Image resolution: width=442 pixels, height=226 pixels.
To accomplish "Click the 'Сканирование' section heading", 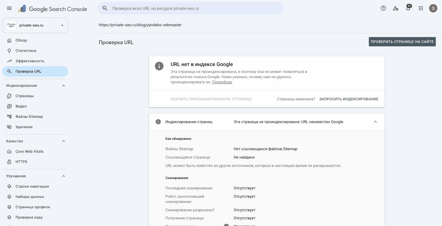I will pos(177,178).
